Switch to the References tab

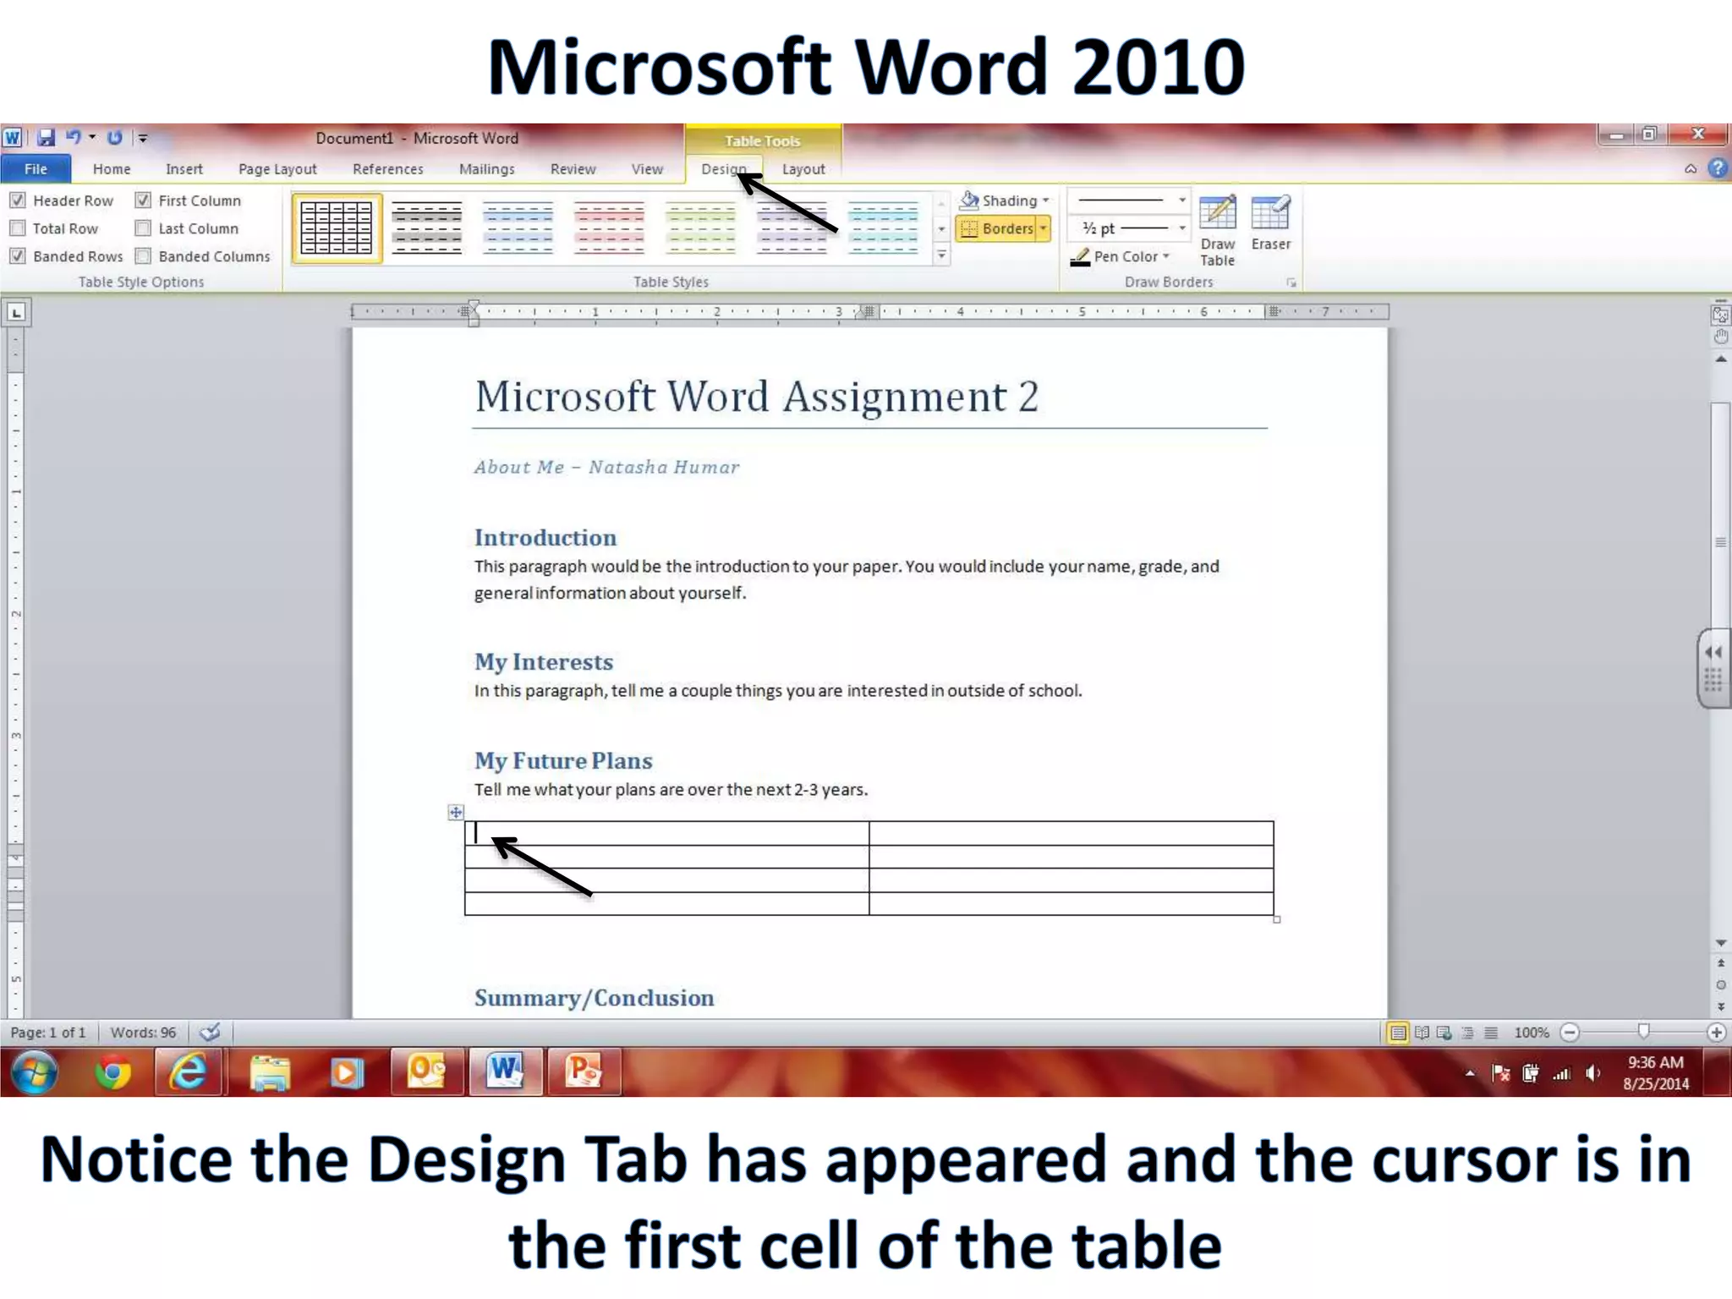388,169
